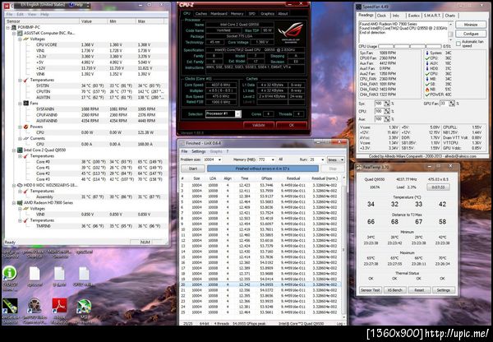This screenshot has height=342, width=493.
Task: Click the POMBMP-PC computer icon
Action: 14,27
